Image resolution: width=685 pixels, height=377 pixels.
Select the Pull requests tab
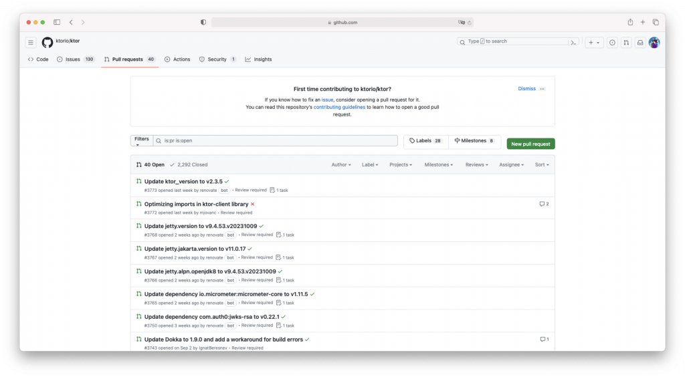point(129,59)
